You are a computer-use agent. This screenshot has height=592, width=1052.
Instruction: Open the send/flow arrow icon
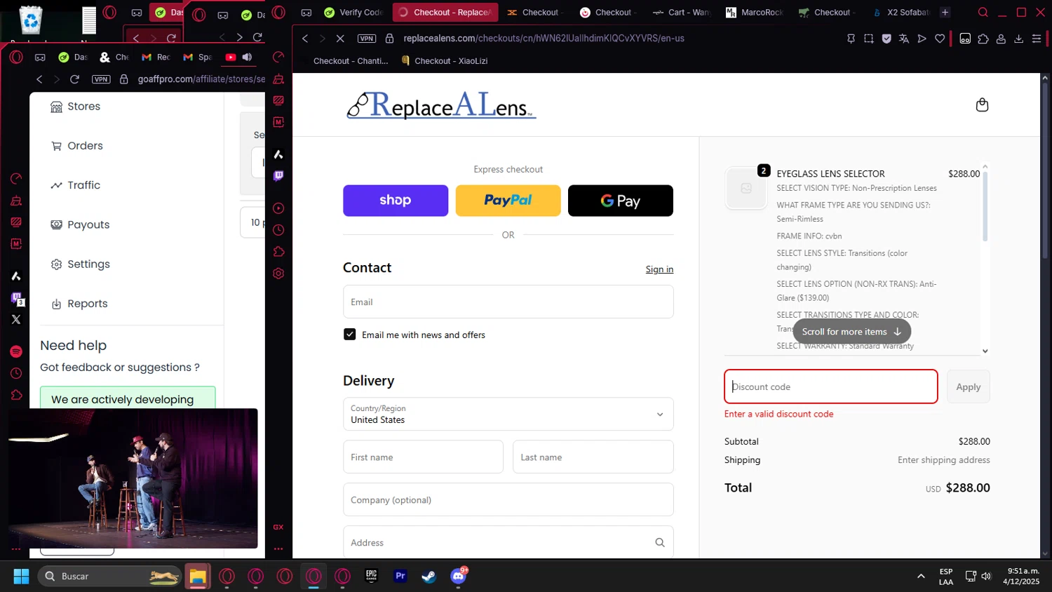point(922,39)
